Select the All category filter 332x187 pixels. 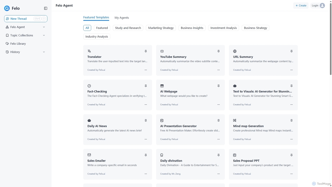tap(87, 28)
